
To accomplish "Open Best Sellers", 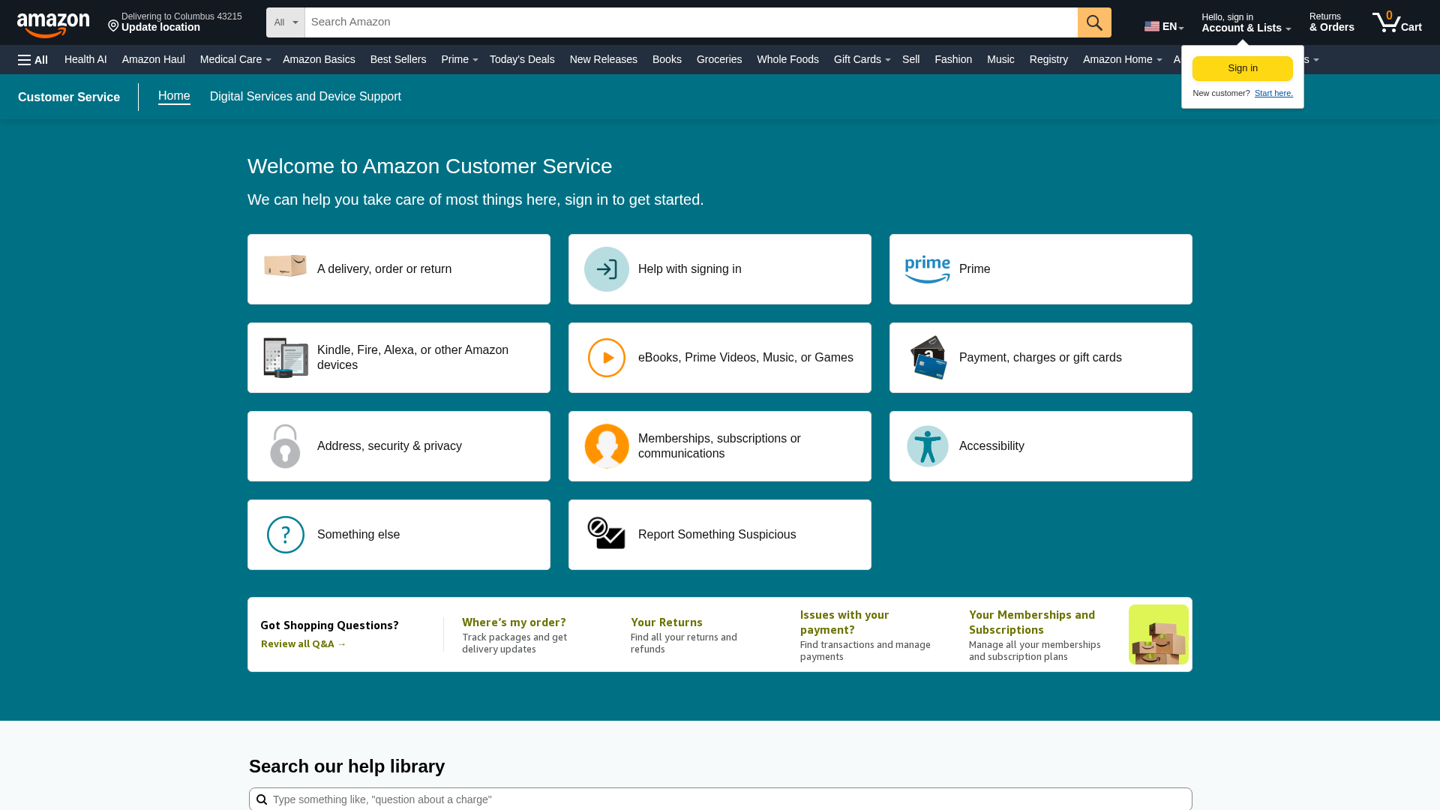I will pos(398,59).
